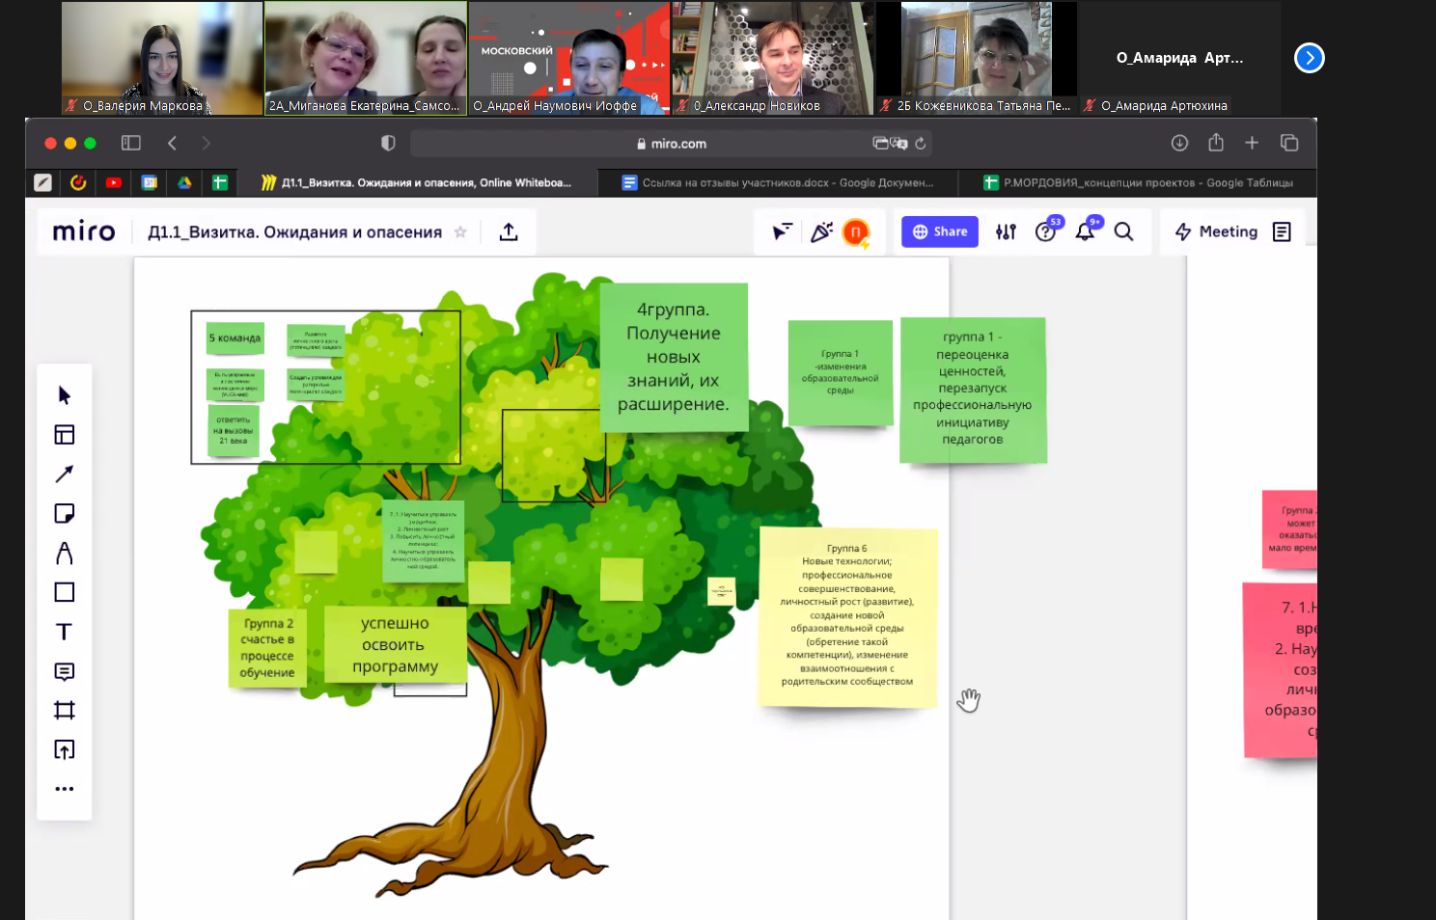Select the frame tool
1436x920 pixels.
tap(65, 711)
